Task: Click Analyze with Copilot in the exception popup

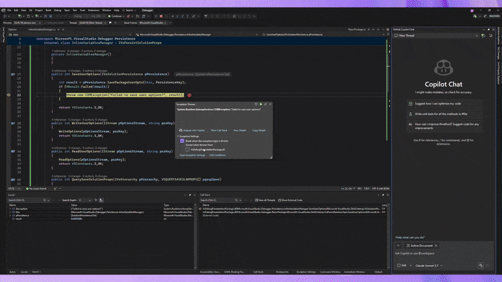Action: (192, 130)
